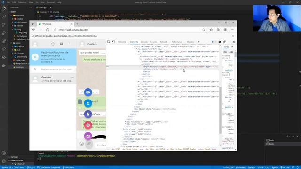This screenshot has height=169, width=301.
Task: Click the Live Share status bar button
Action: pyautogui.click(x=68, y=167)
